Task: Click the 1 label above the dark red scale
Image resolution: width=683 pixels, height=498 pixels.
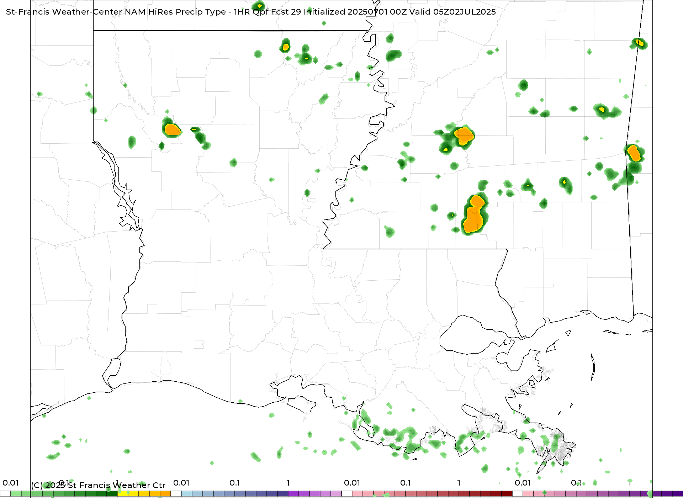Action: pyautogui.click(x=459, y=483)
